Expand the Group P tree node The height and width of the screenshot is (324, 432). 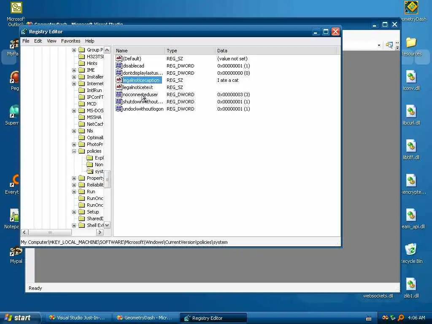tap(74, 50)
